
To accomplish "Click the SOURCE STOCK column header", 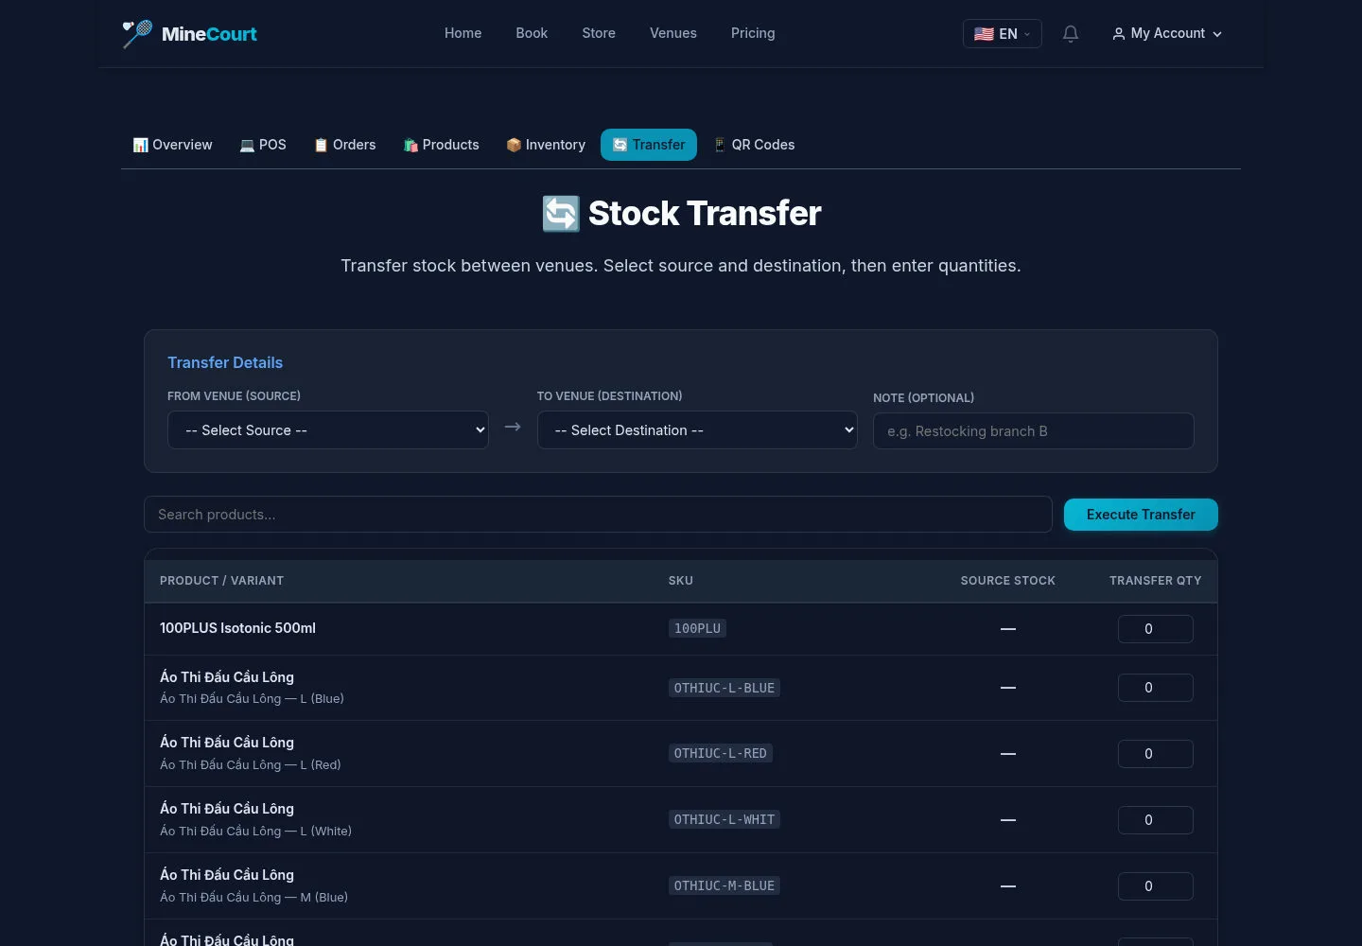I will pos(1008,581).
